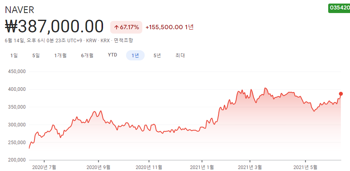Click the 300,000 y-axis label
This screenshot has height=171, width=350.
(x=17, y=125)
